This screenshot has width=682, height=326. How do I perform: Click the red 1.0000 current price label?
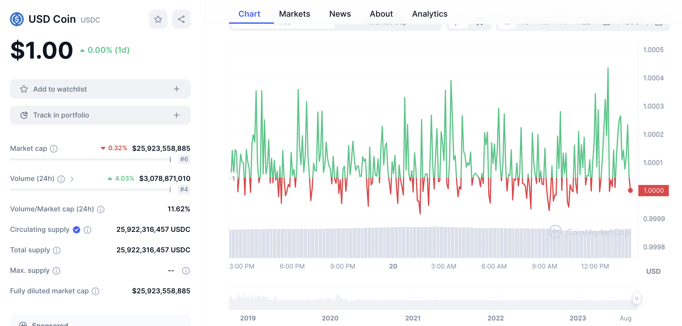pyautogui.click(x=653, y=191)
